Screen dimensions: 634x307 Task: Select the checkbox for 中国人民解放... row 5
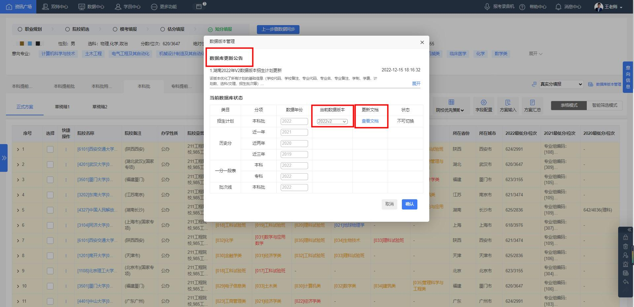tap(50, 210)
